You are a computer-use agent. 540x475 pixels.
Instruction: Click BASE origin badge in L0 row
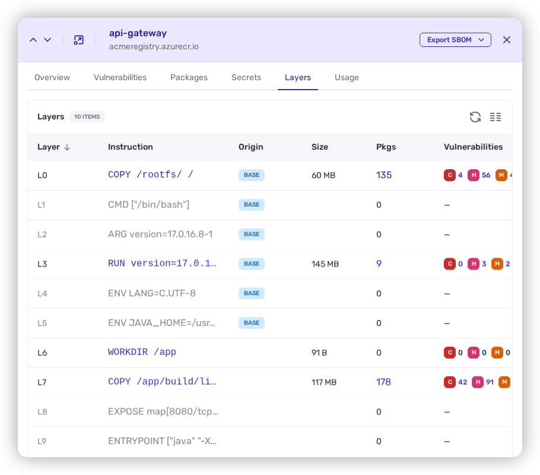252,175
